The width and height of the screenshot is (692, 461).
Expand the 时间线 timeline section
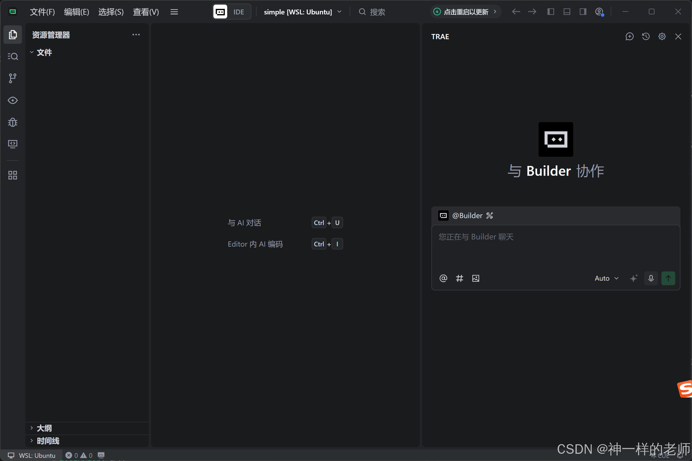[x=48, y=441]
